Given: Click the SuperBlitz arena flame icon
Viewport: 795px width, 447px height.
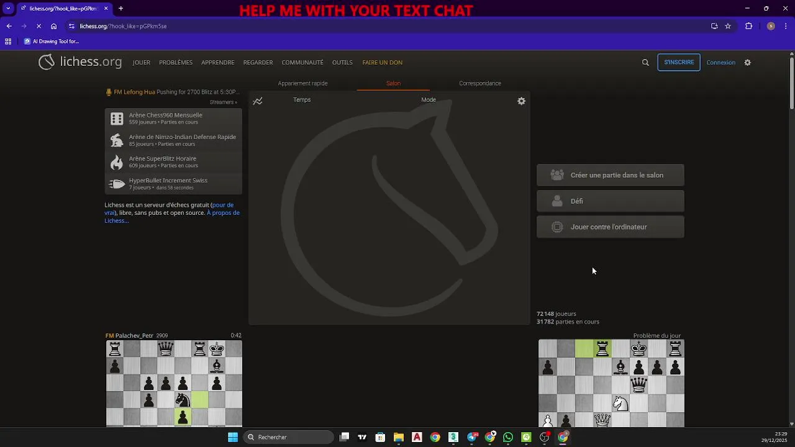Looking at the screenshot, I should click(117, 162).
